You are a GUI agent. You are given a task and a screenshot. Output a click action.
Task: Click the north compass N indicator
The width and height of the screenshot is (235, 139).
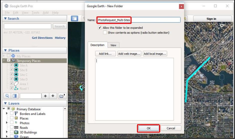coord(222,25)
